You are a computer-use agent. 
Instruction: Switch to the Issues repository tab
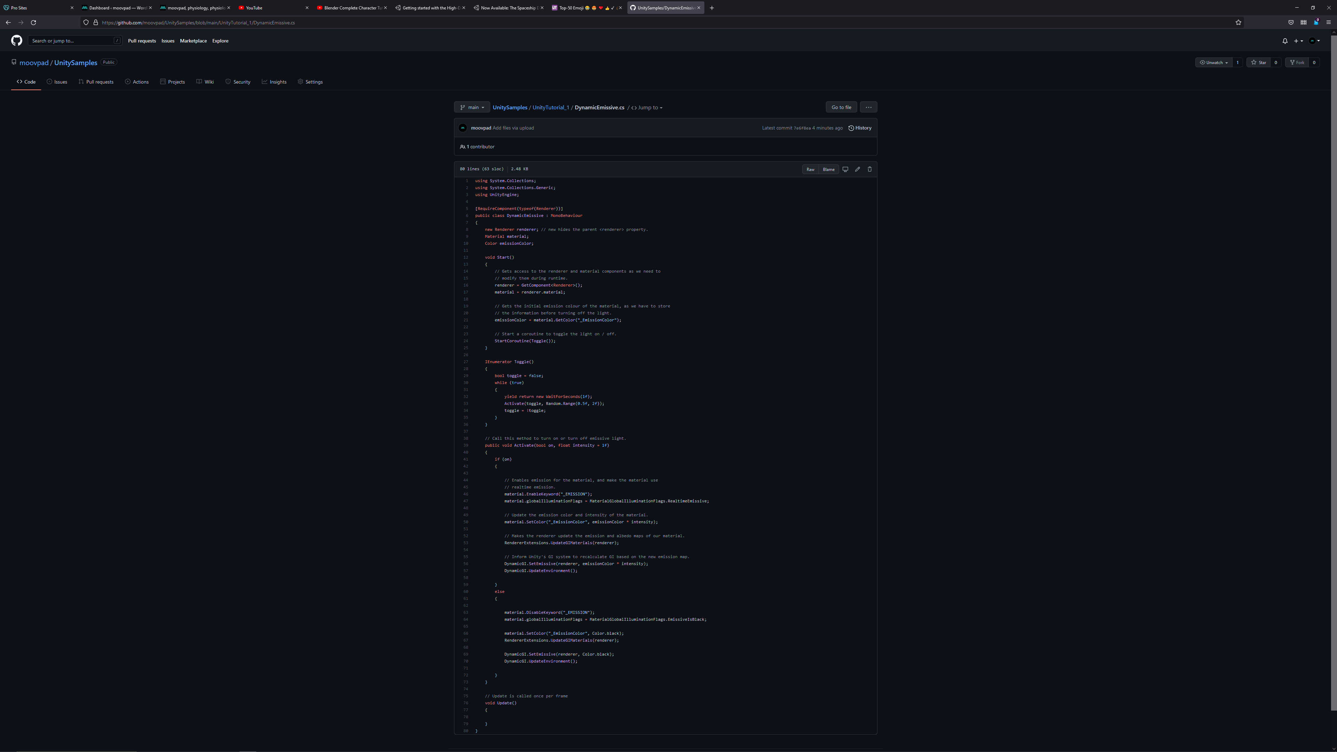(56, 82)
